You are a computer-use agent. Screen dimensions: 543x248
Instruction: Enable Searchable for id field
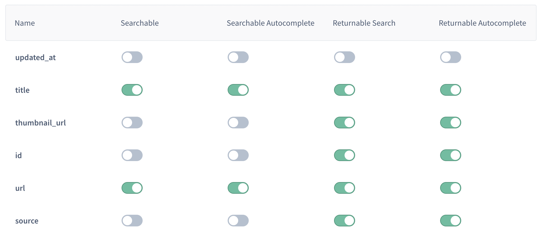(132, 155)
